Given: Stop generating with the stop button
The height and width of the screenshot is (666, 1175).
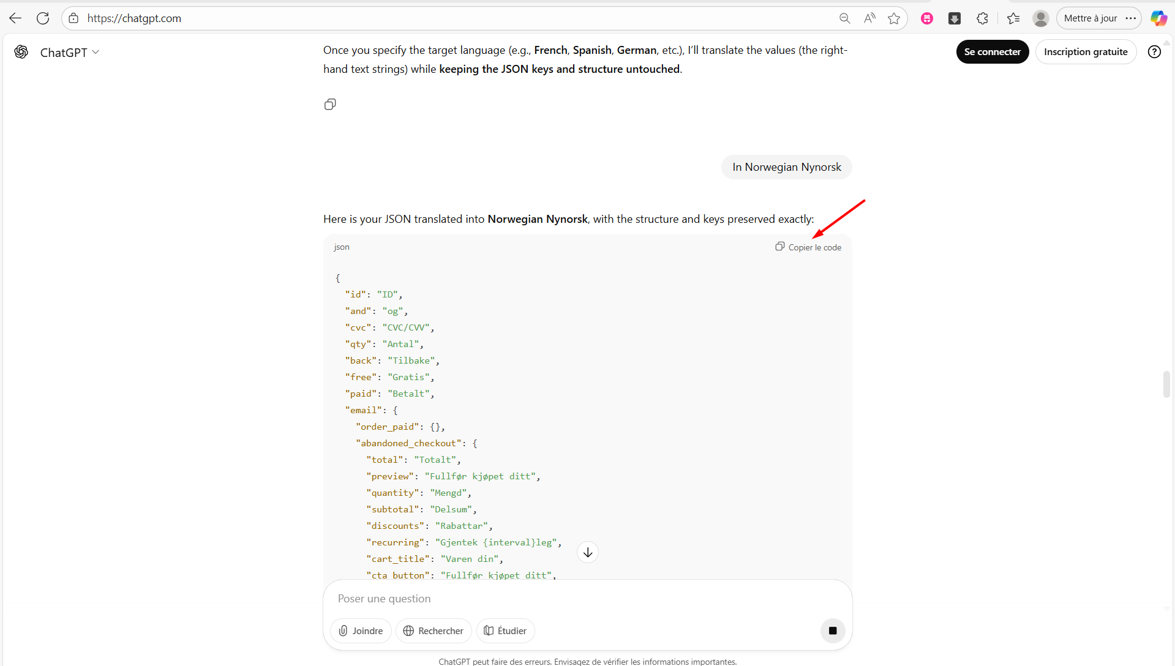Looking at the screenshot, I should 832,630.
